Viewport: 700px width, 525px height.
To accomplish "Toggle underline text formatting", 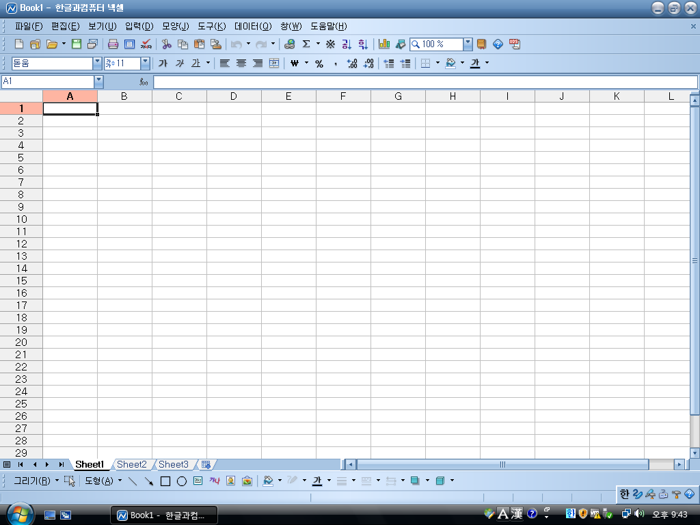I will click(x=196, y=64).
